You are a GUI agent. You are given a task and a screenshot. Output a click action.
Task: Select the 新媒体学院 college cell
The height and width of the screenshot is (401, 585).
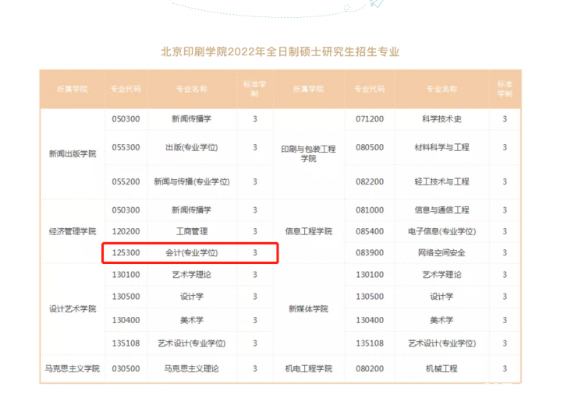tap(309, 308)
